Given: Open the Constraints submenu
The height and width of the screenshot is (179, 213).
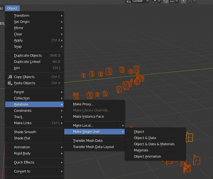Looking at the screenshot, I should coord(34,111).
